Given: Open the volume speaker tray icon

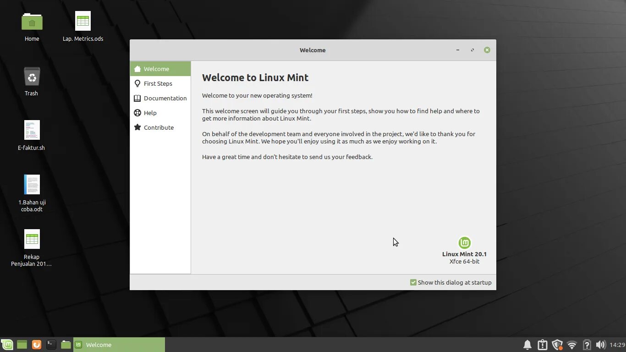Looking at the screenshot, I should (600, 345).
